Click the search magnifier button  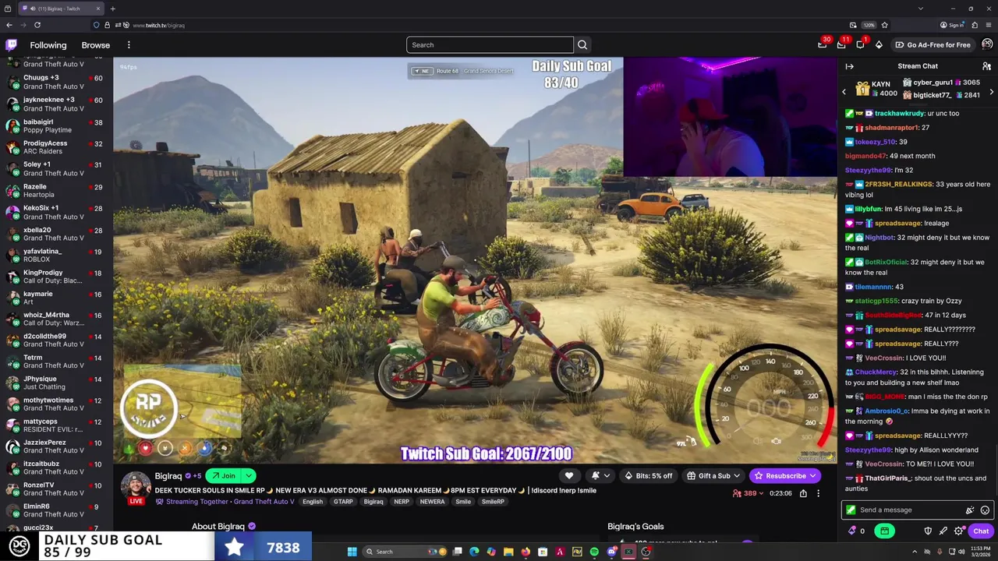tap(582, 45)
